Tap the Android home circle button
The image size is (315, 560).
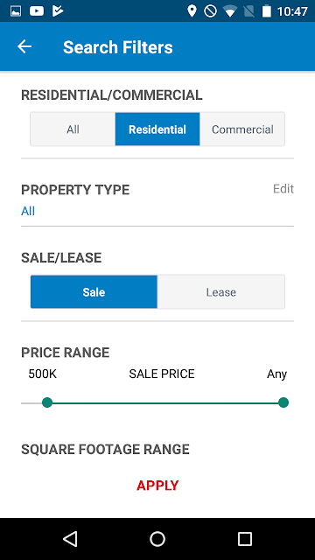(157, 539)
